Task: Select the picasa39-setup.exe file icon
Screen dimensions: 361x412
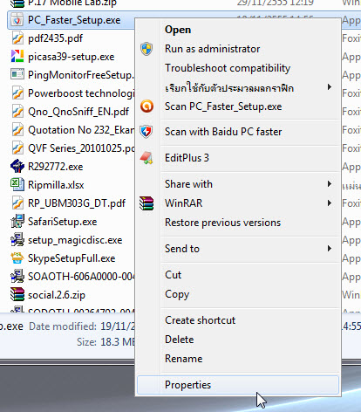Action: (17, 56)
